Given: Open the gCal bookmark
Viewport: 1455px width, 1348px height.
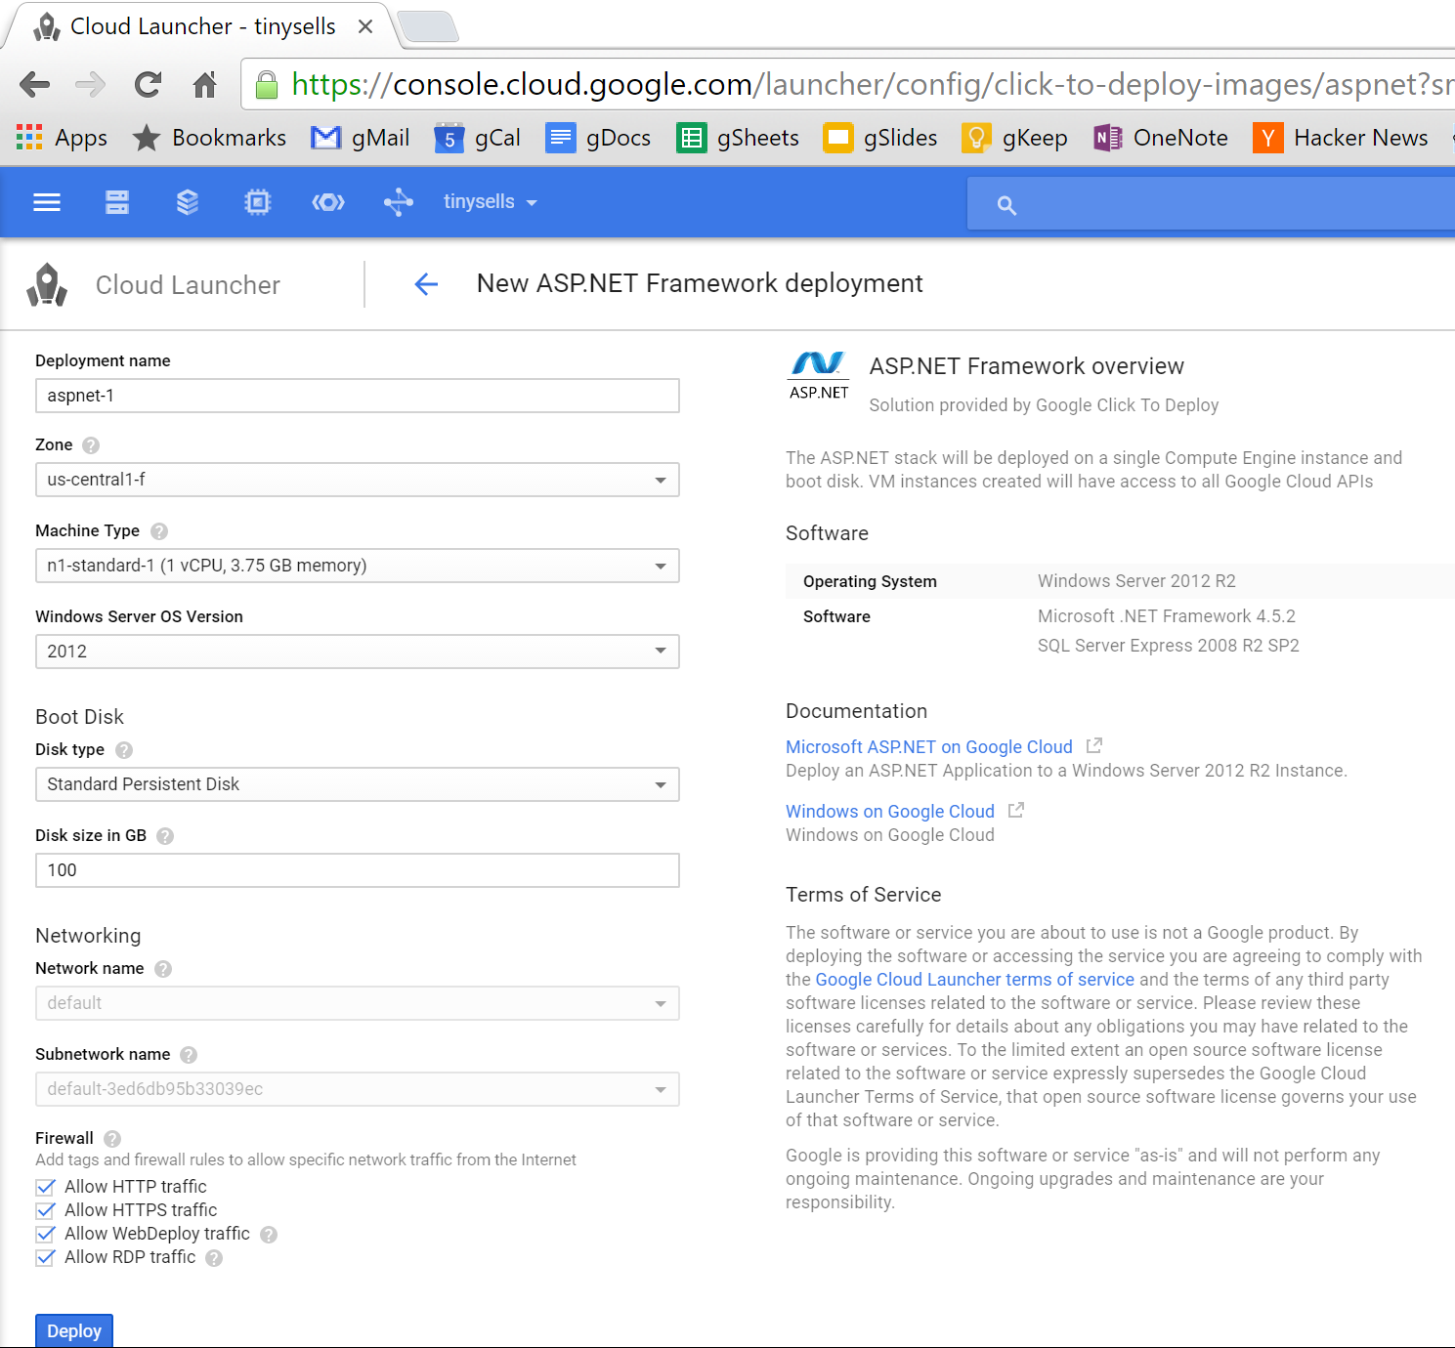Looking at the screenshot, I should pyautogui.click(x=478, y=138).
